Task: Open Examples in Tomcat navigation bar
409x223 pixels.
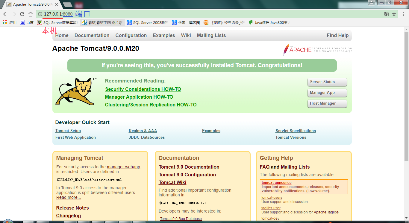Action: 164,35
